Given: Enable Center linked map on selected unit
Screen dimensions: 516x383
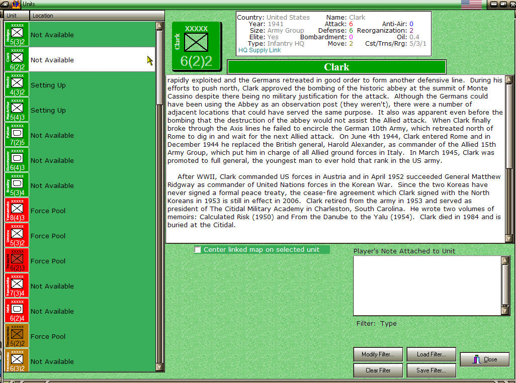Looking at the screenshot, I should (198, 249).
